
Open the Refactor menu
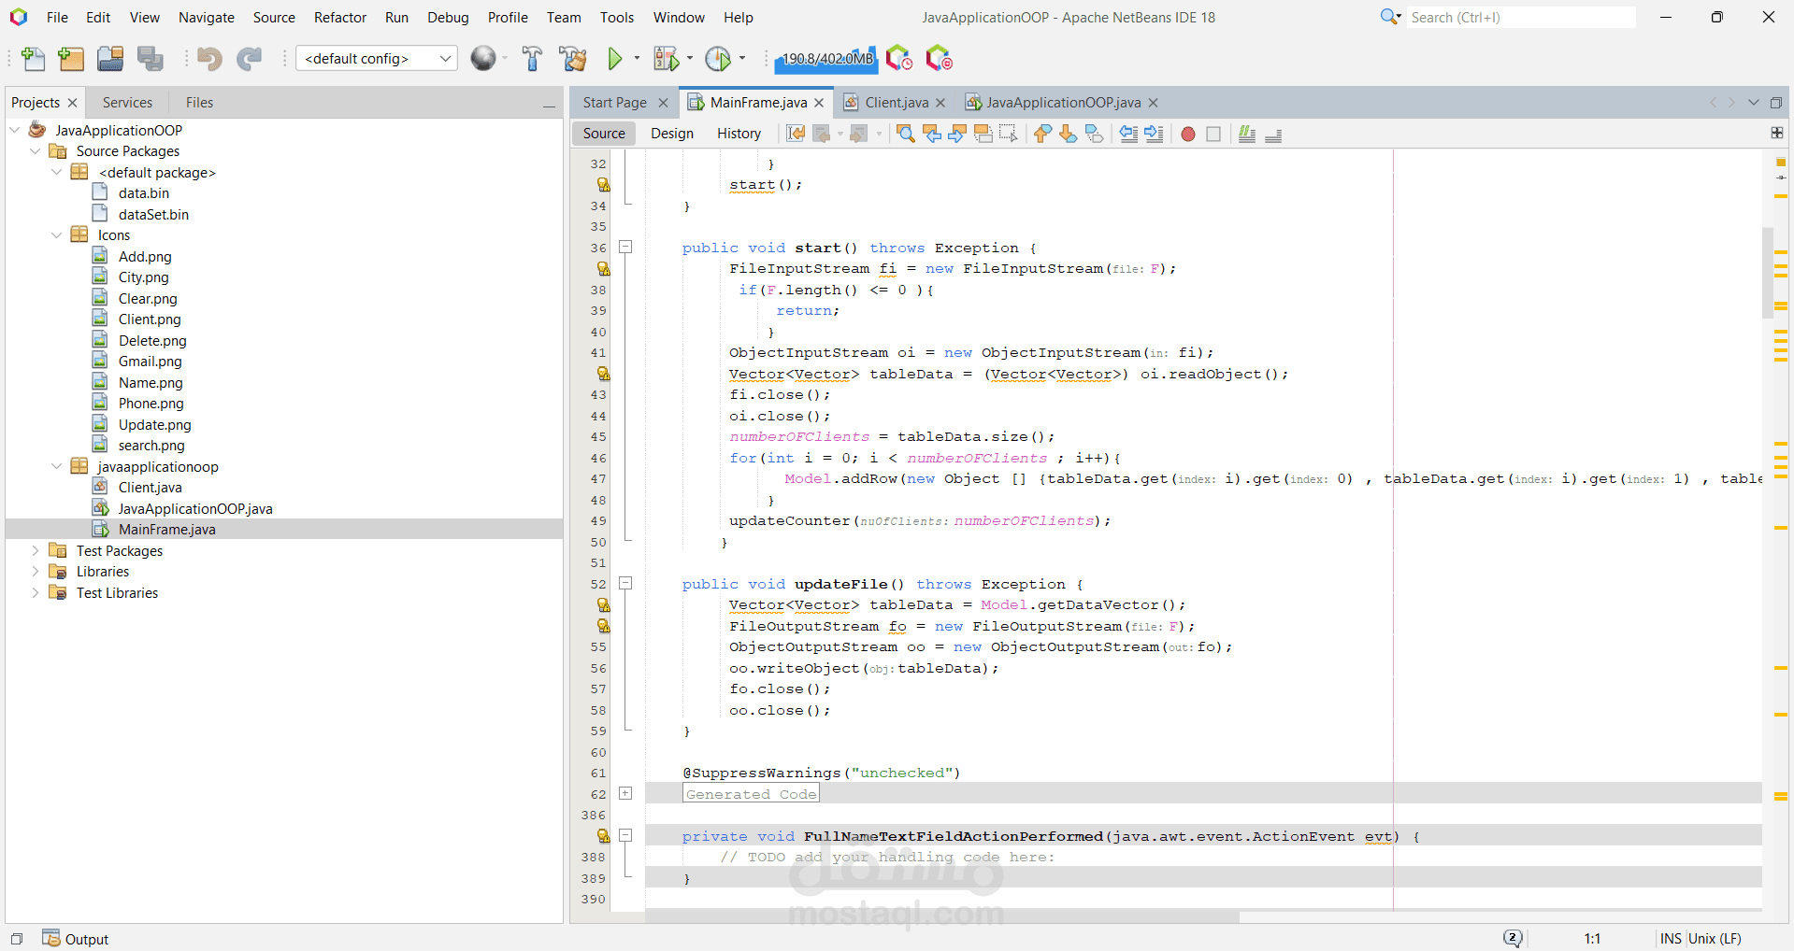(339, 18)
